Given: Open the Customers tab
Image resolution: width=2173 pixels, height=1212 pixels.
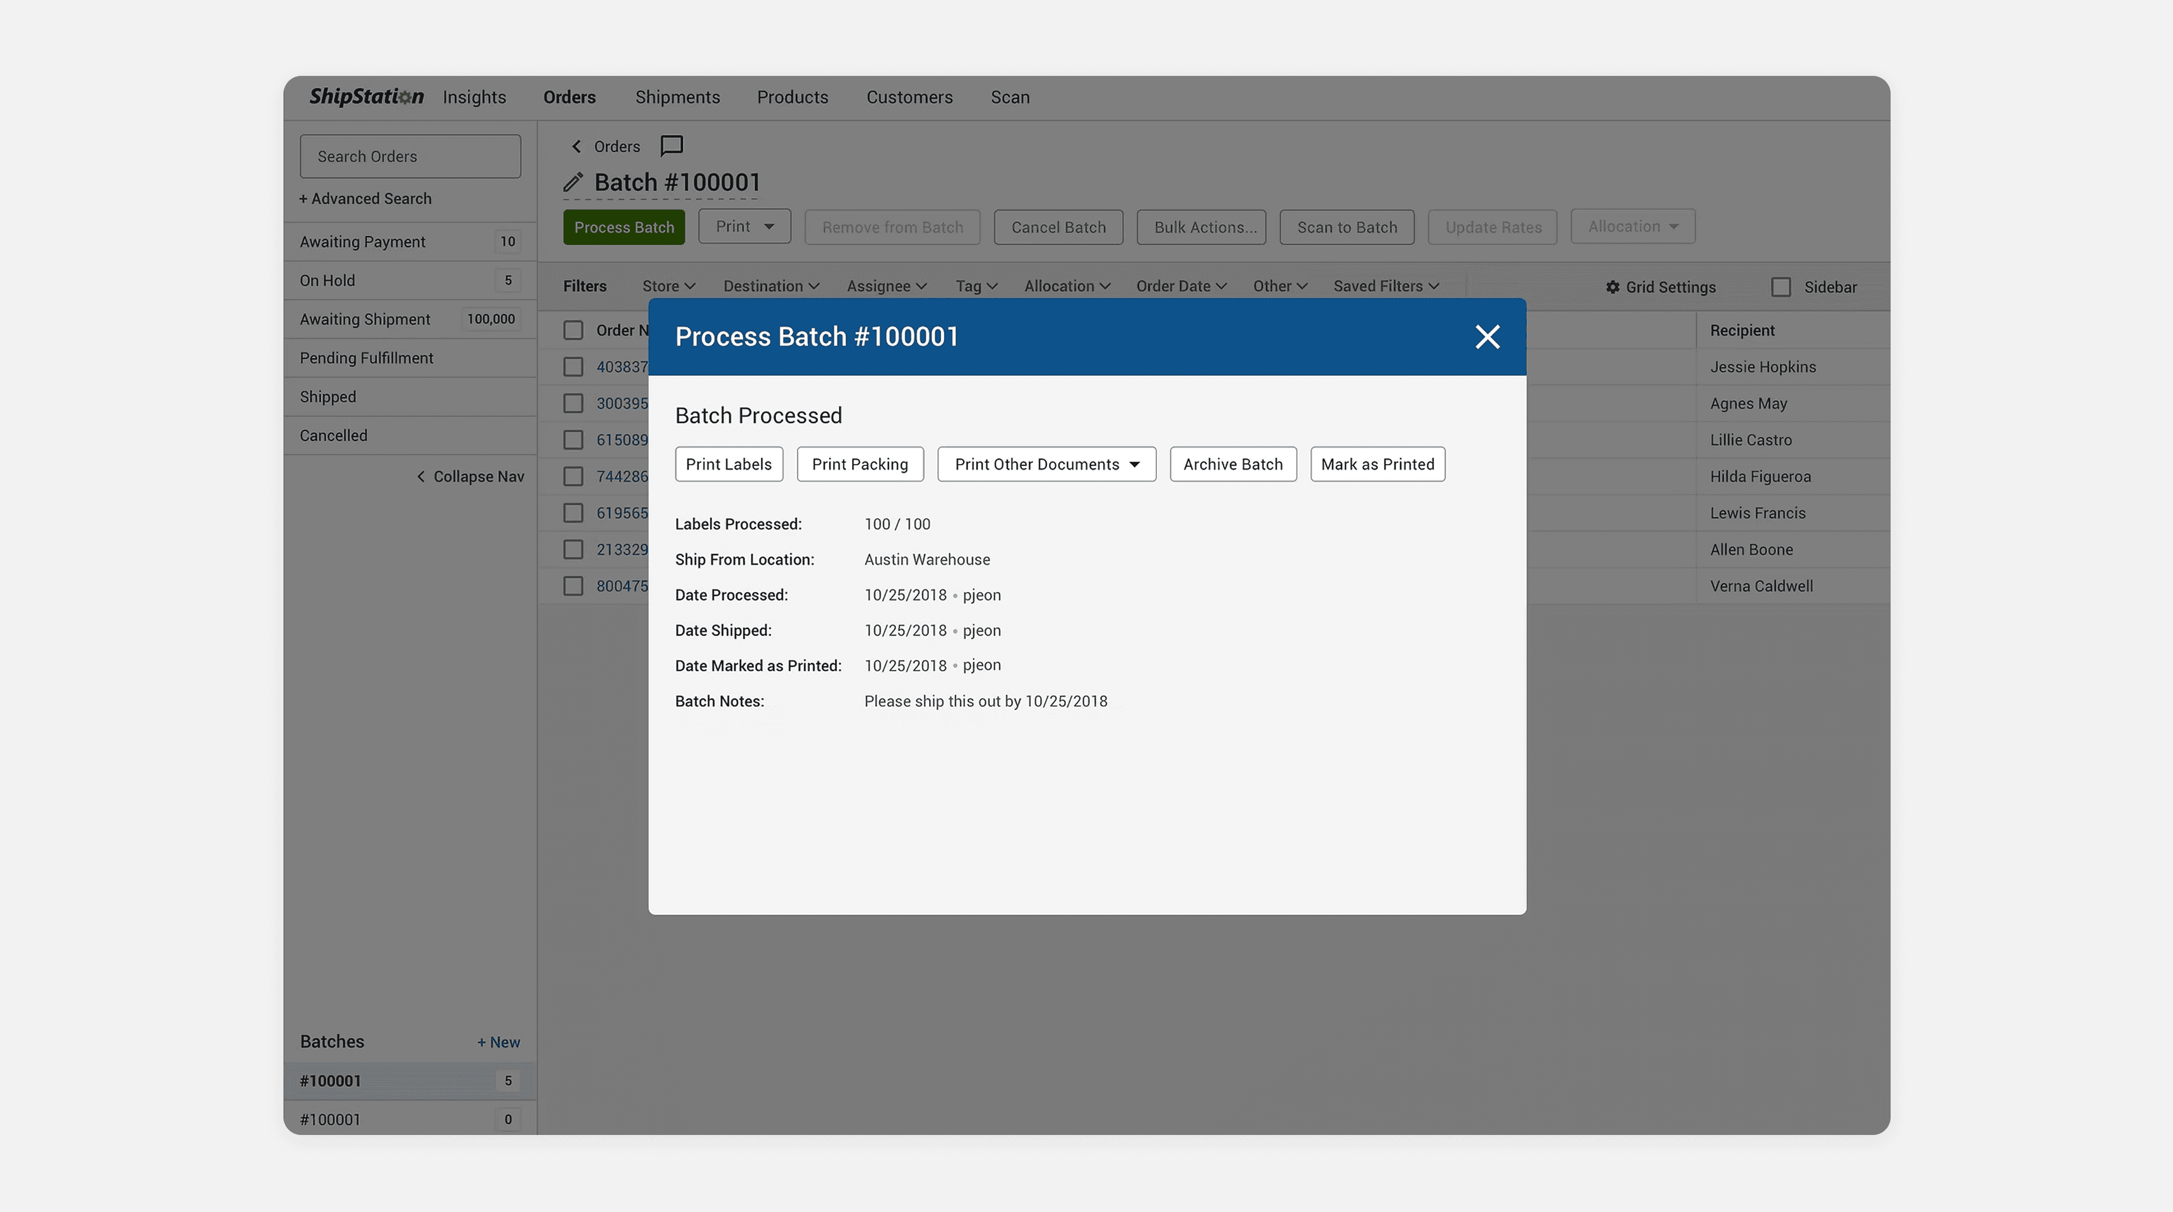Looking at the screenshot, I should point(910,98).
